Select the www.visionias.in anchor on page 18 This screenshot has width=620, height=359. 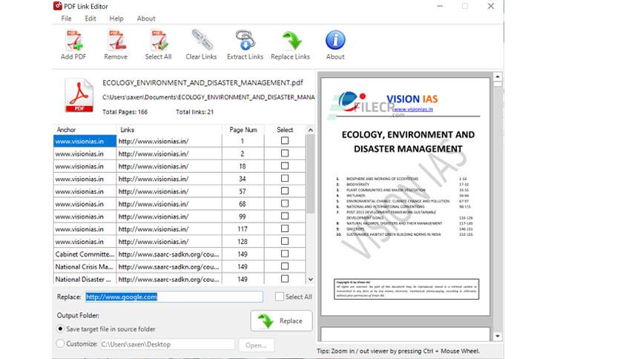coord(85,166)
